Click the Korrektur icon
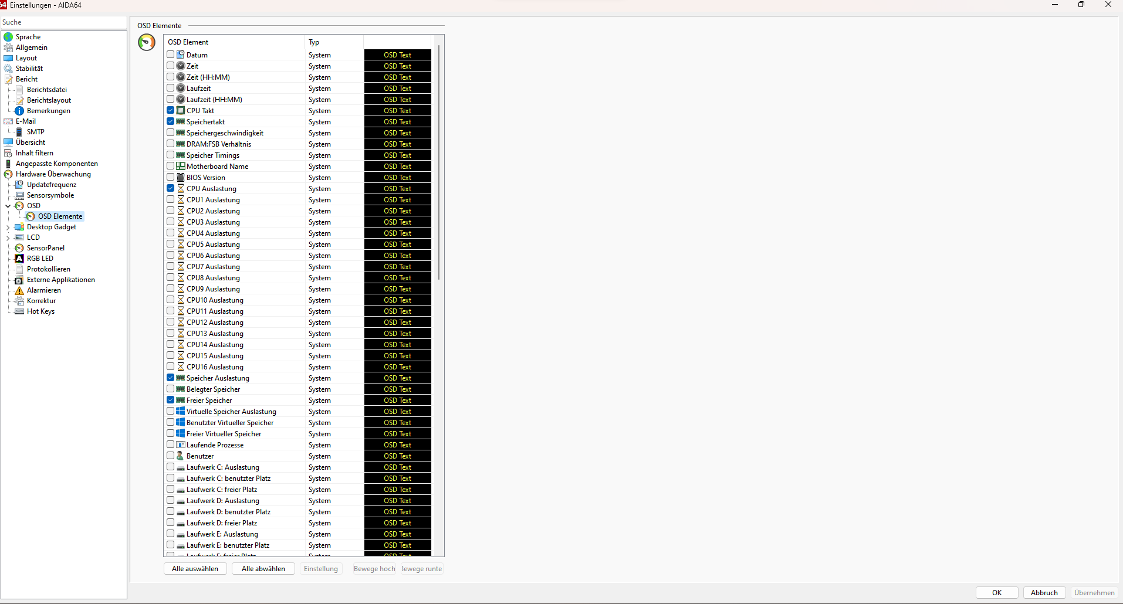This screenshot has height=604, width=1123. 19,301
